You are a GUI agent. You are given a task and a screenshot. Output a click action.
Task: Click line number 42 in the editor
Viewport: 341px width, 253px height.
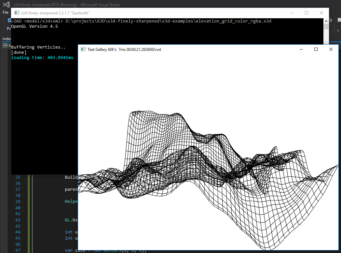(18, 220)
